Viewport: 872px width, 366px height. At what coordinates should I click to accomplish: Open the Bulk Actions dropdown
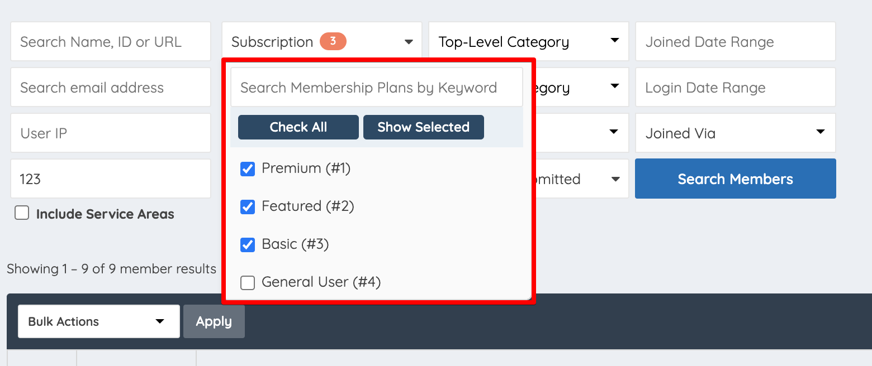click(98, 321)
